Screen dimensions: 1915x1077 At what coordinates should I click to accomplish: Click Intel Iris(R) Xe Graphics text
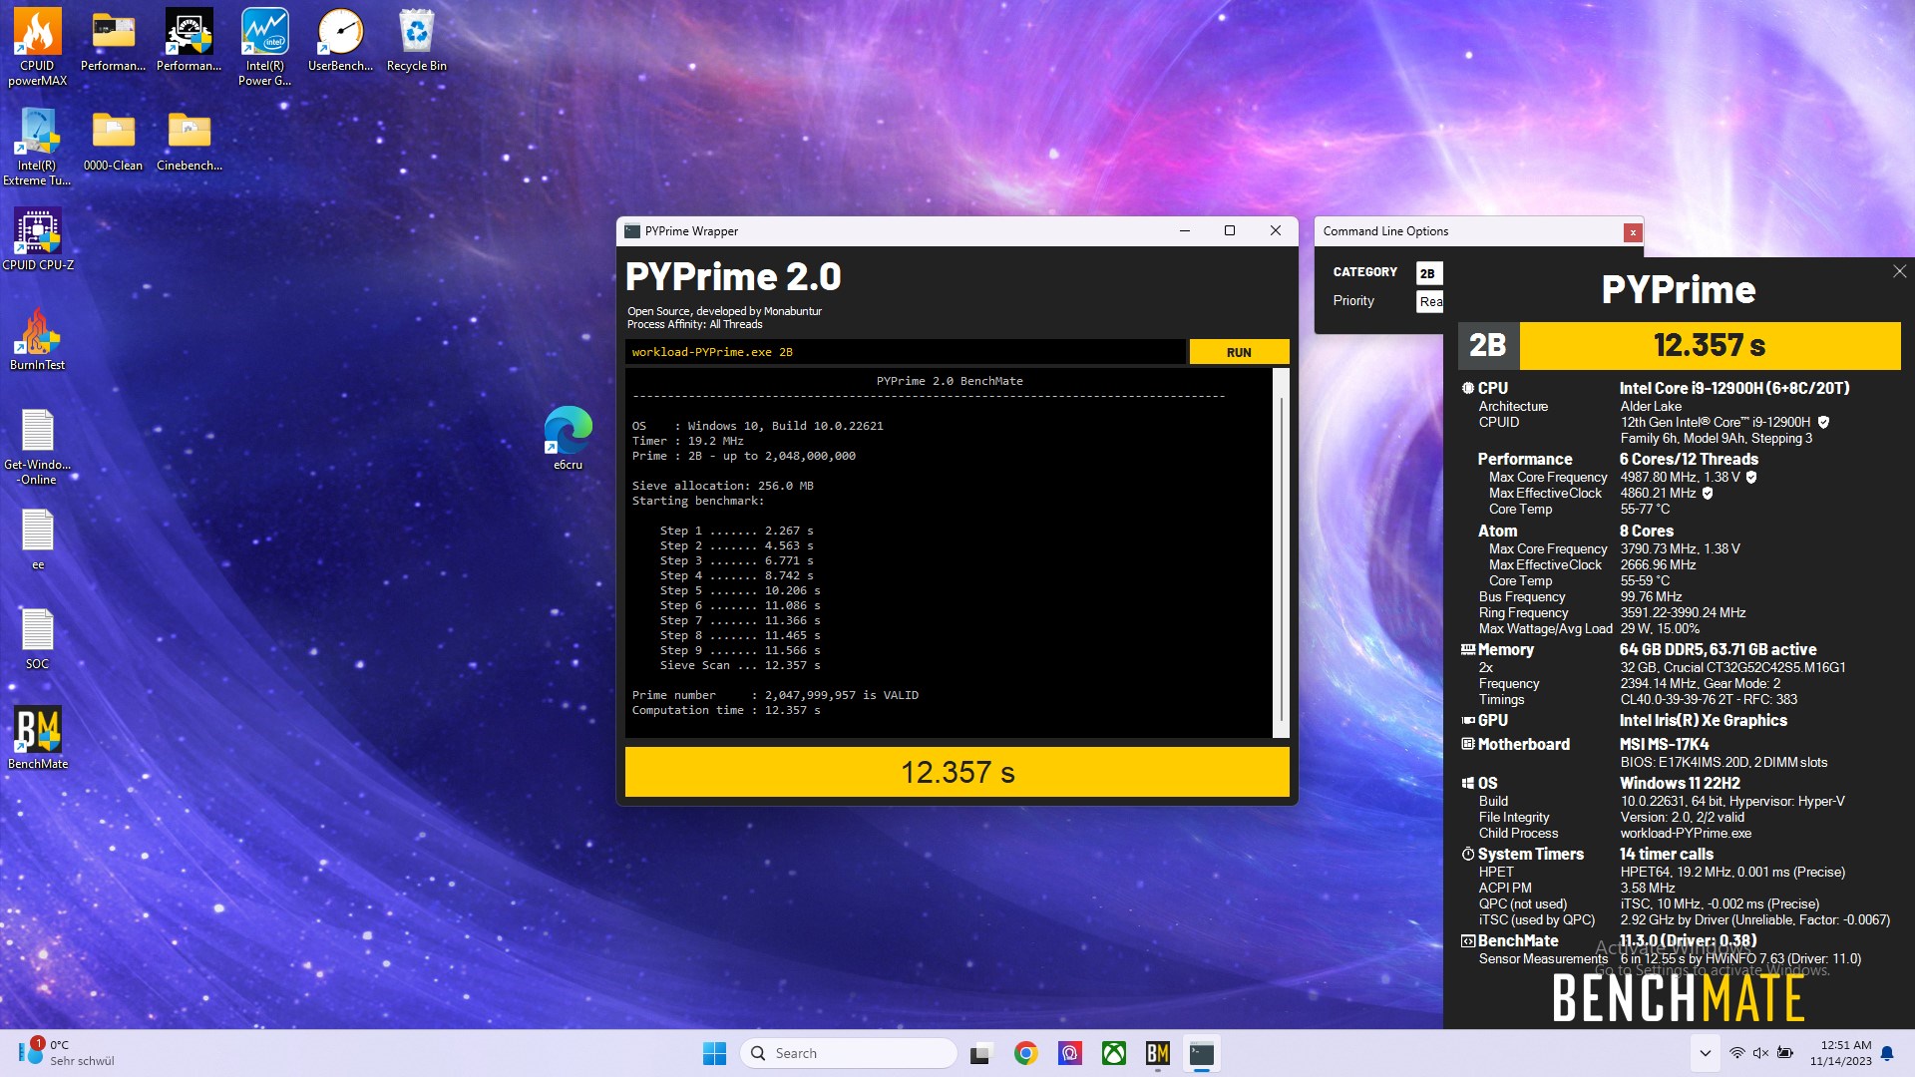[x=1704, y=720]
